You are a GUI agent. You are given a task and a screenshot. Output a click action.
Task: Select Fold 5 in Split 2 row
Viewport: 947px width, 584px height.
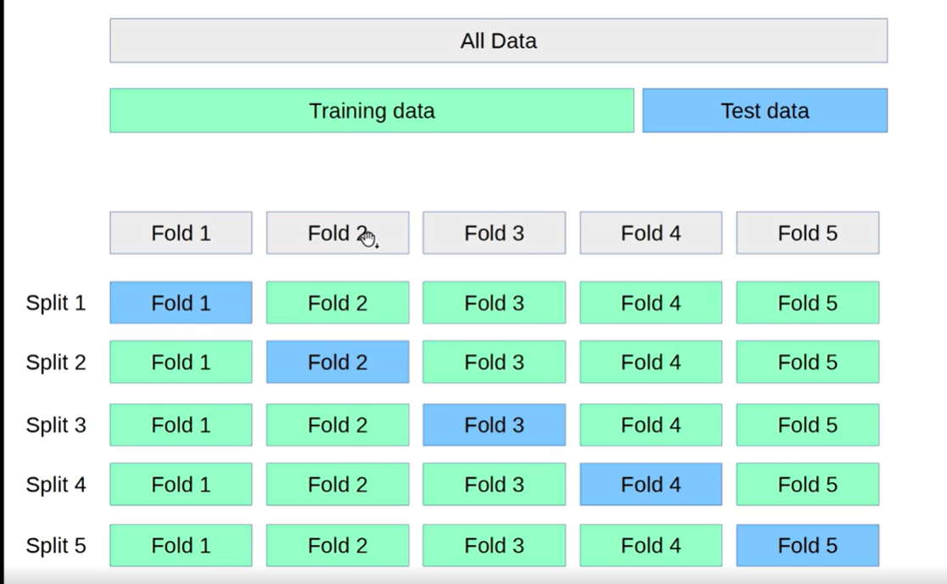tap(808, 362)
